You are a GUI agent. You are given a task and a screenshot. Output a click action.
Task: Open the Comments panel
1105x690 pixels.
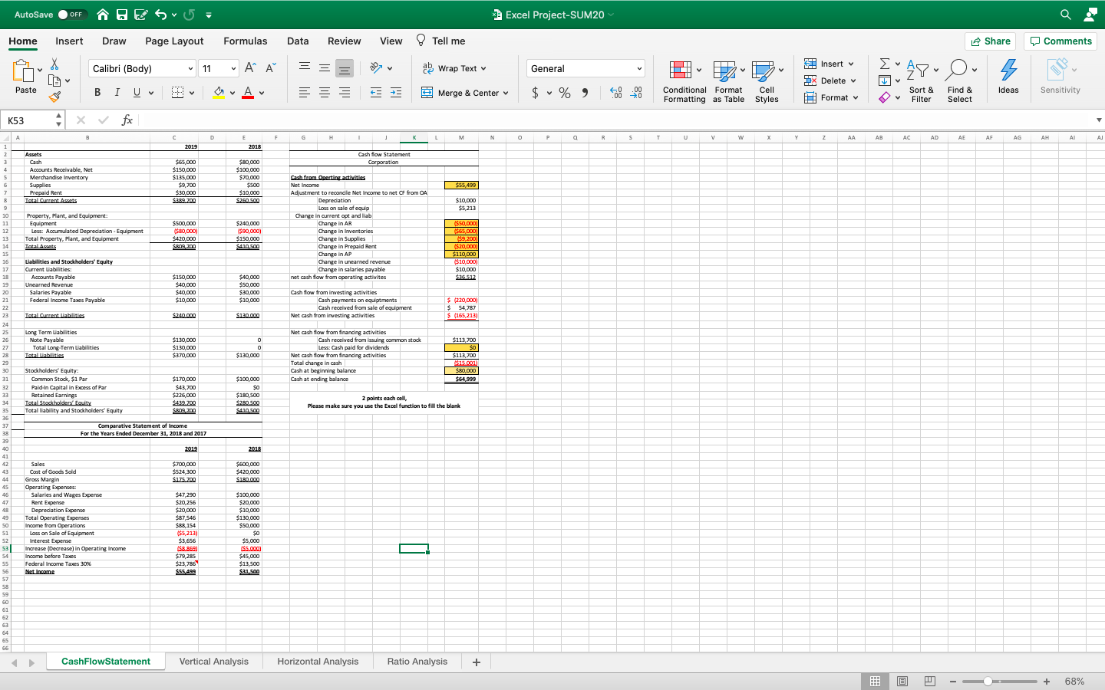pos(1060,41)
